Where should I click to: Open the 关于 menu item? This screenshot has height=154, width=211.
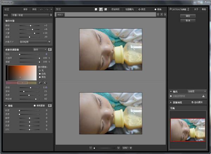(196, 9)
